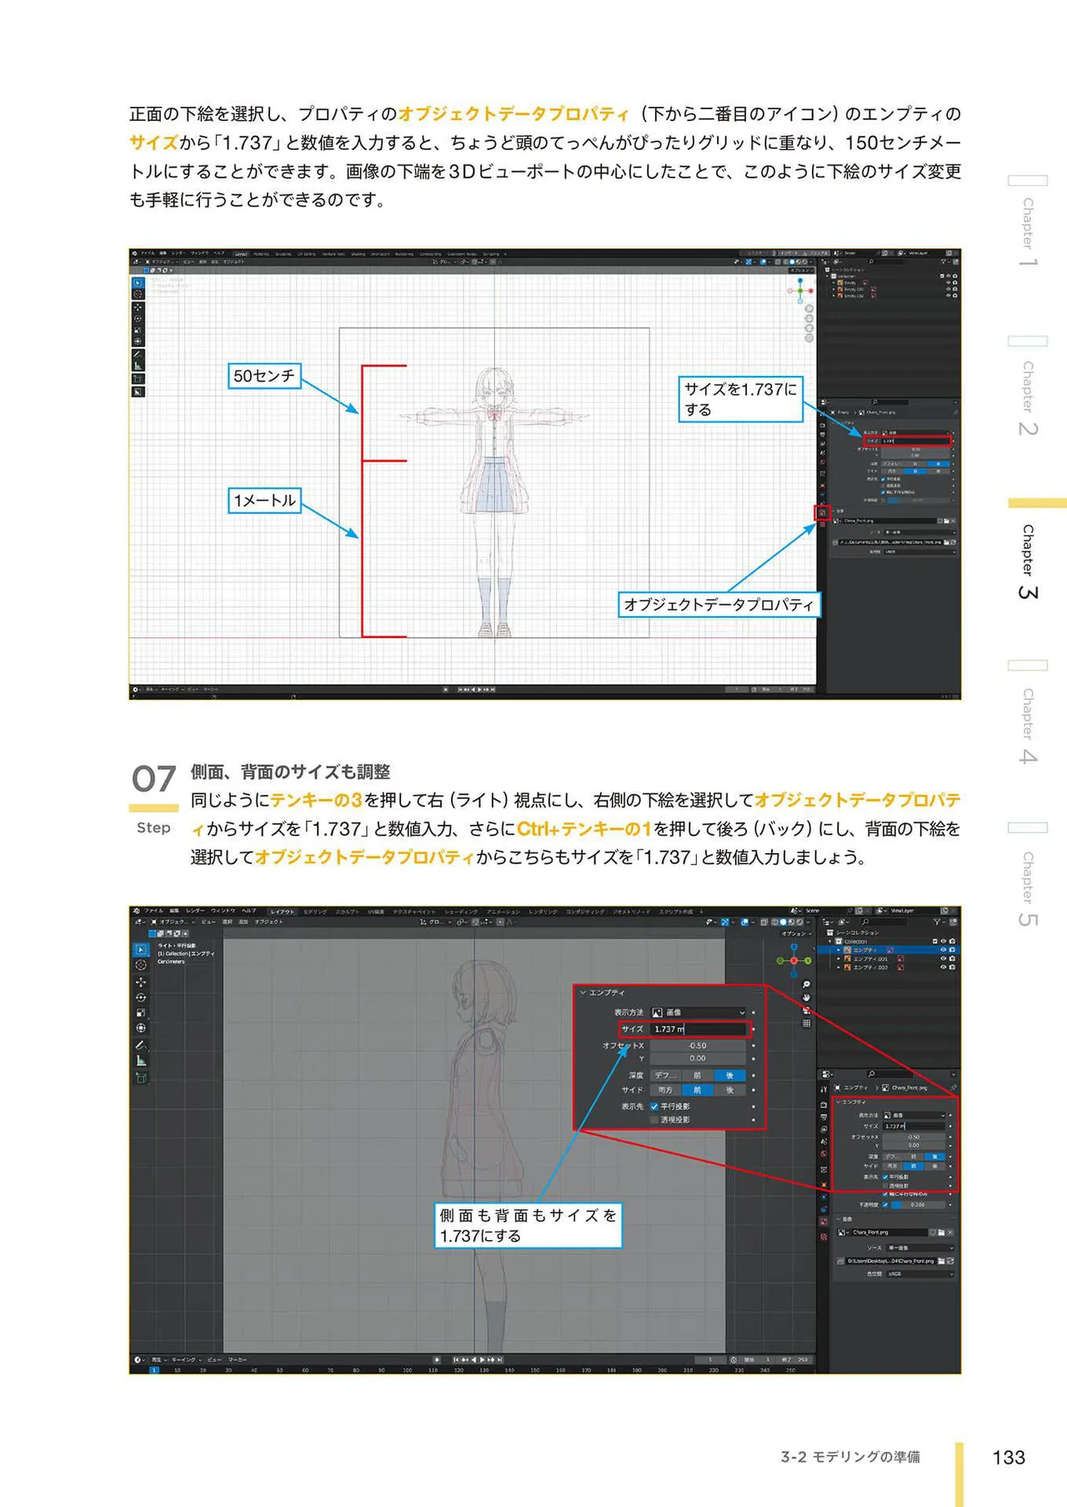The height and width of the screenshot is (1507, 1067).
Task: Select the Measure tool in the lower screenshot
Action: (x=141, y=1061)
